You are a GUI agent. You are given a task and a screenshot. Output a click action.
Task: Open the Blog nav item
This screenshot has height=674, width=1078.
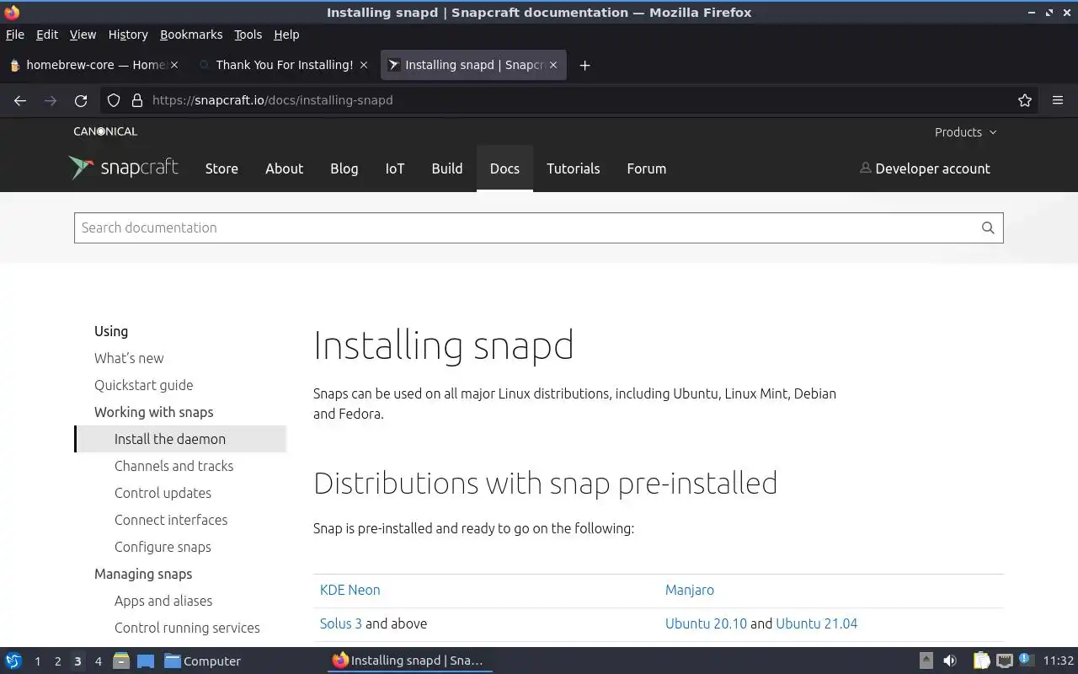click(x=344, y=168)
